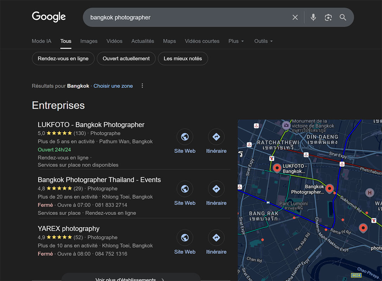Open YAREX photography Site Web

tap(185, 237)
